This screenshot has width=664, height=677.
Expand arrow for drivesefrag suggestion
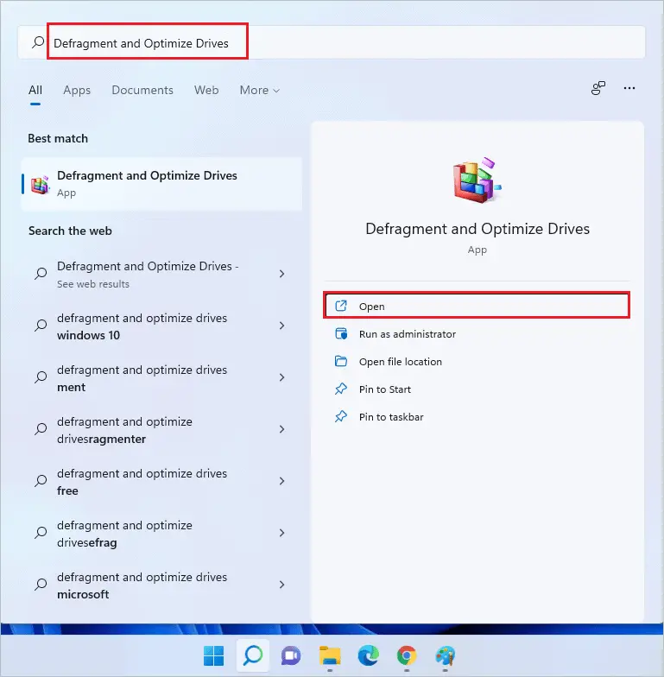pyautogui.click(x=281, y=533)
